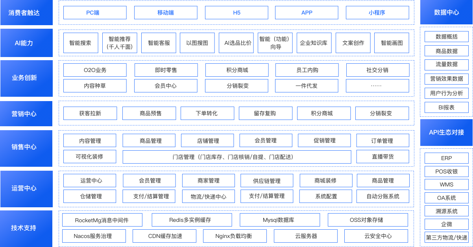The image size is (473, 247).
Task: Select the 自动分账系统 box
Action: (x=382, y=196)
